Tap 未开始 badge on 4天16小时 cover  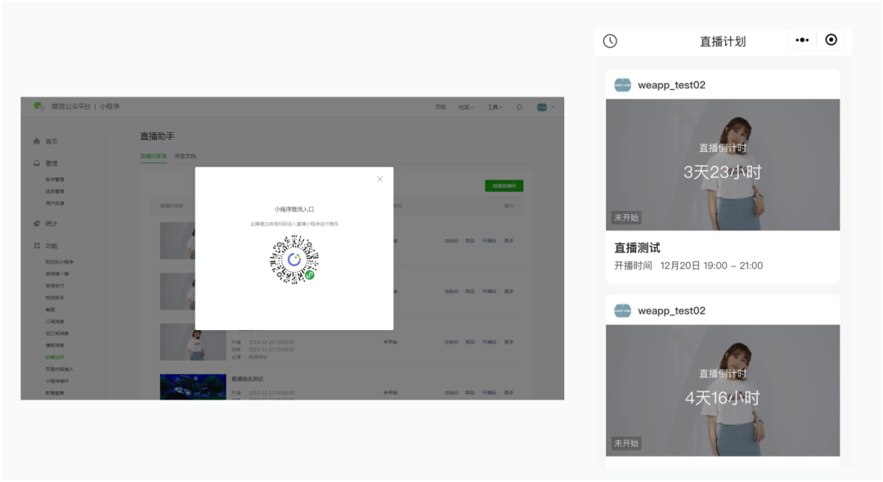[x=626, y=443]
